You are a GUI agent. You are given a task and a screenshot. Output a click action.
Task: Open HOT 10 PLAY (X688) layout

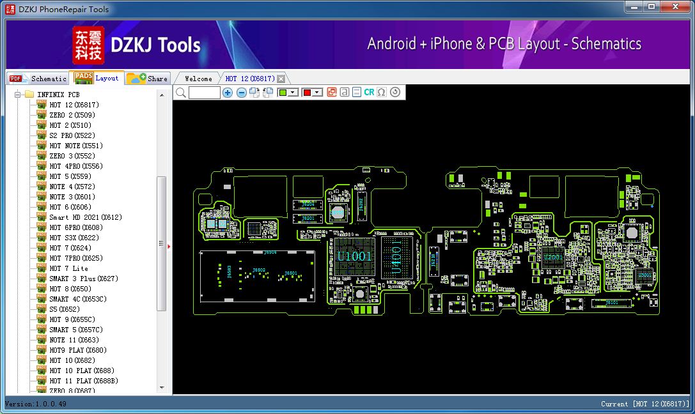82,371
